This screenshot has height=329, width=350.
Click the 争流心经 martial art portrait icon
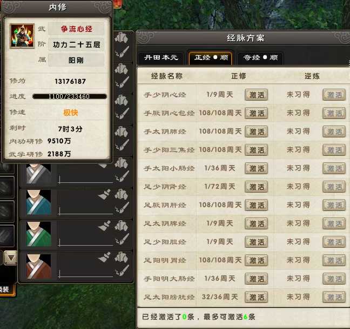[22, 36]
